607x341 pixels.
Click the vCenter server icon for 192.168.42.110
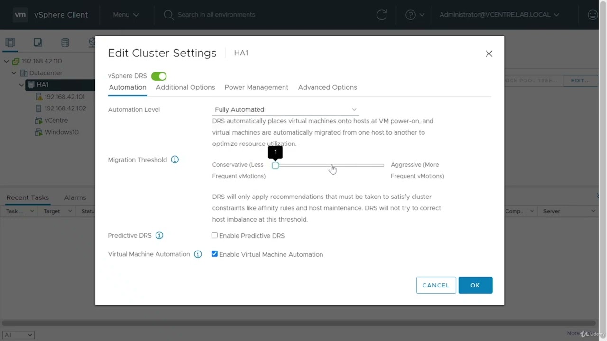pyautogui.click(x=16, y=61)
